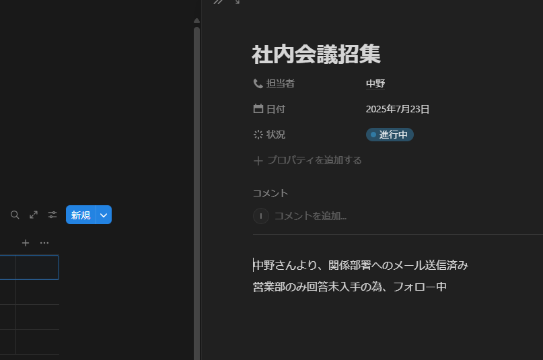This screenshot has width=543, height=360.
Task: Open database in full page via expand arrows
Action: click(34, 215)
